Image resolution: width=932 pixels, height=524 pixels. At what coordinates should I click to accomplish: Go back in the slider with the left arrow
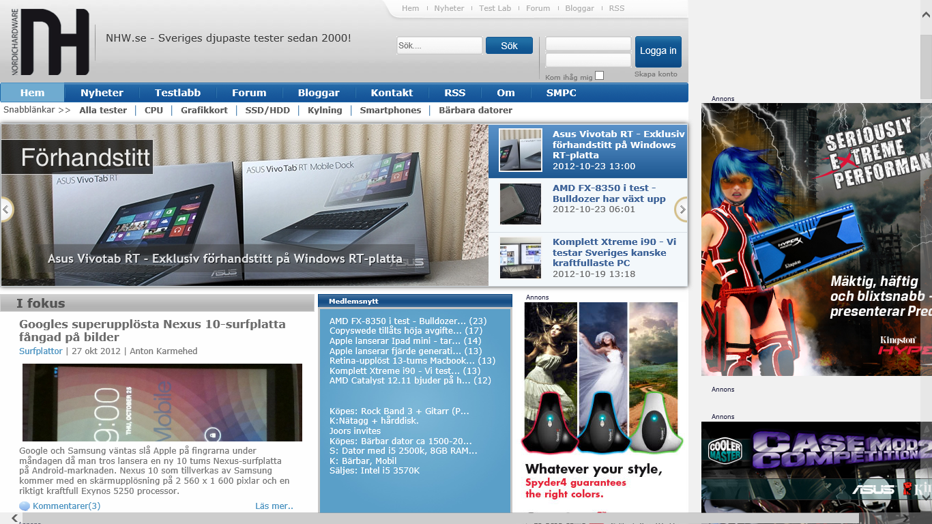point(6,209)
